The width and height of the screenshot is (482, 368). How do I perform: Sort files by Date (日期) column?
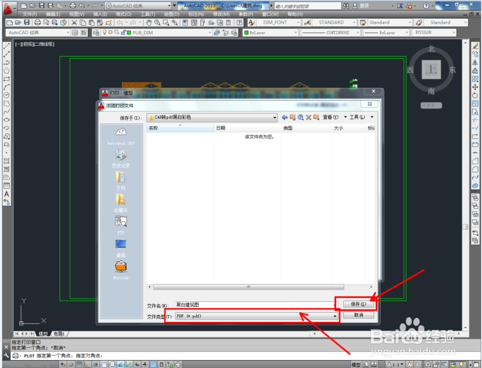[247, 128]
